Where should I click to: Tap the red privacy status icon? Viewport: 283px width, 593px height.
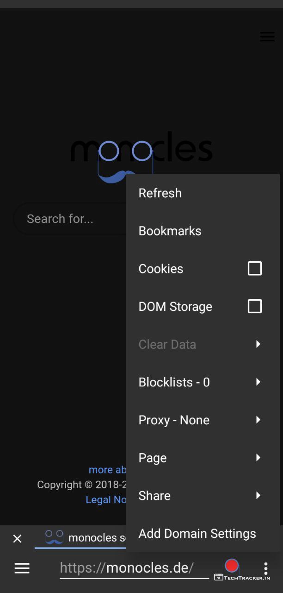[231, 566]
